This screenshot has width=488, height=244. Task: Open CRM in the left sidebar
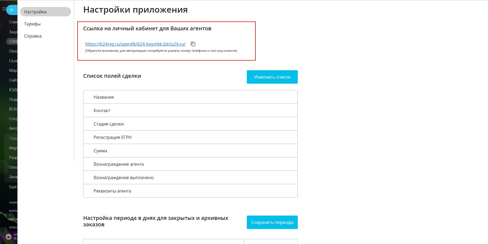click(x=12, y=41)
